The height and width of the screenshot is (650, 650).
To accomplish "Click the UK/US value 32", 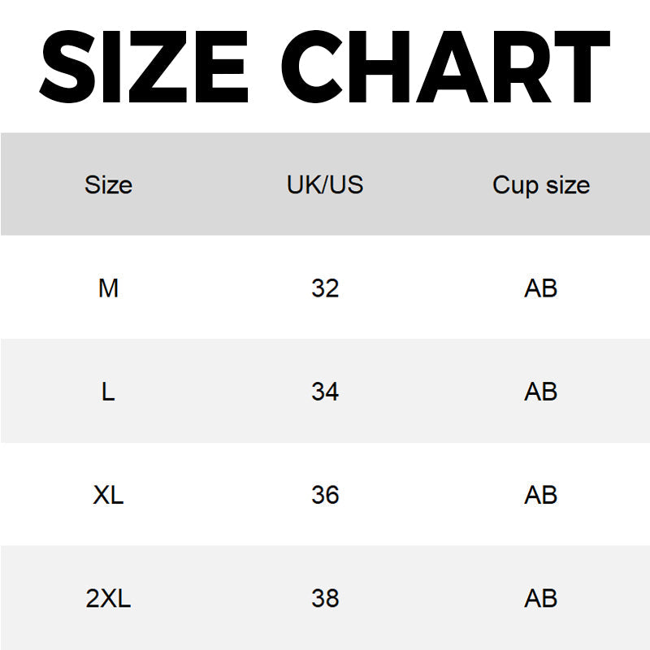I will [325, 288].
